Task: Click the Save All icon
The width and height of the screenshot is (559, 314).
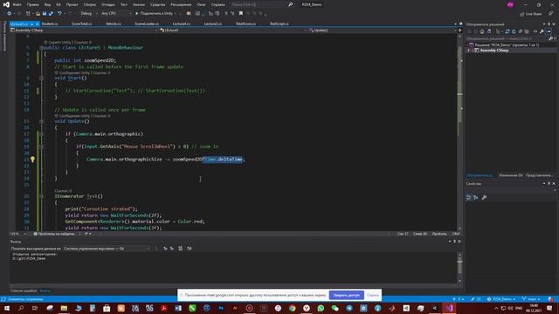Action: click(51, 14)
